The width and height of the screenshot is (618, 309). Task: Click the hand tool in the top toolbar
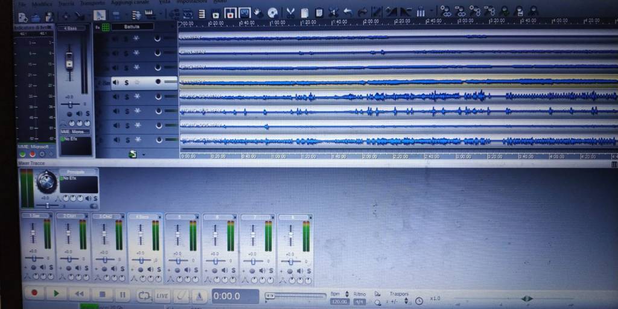[x=258, y=12]
